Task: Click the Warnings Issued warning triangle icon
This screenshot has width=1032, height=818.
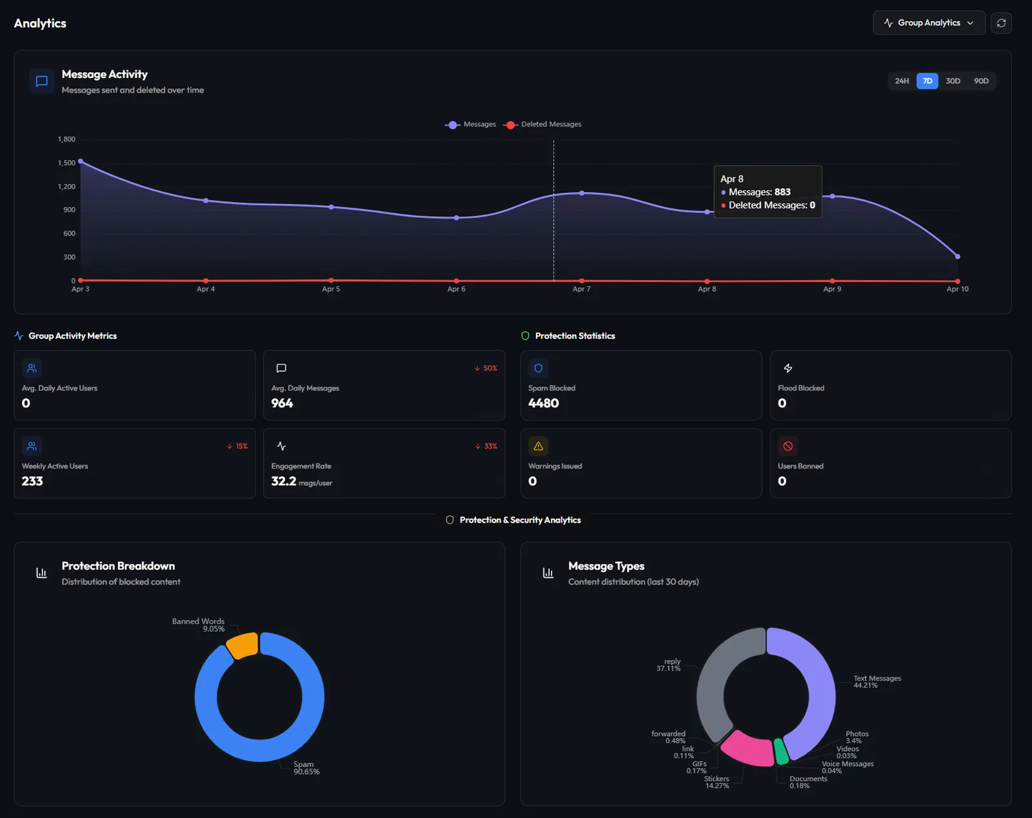Action: click(x=539, y=446)
